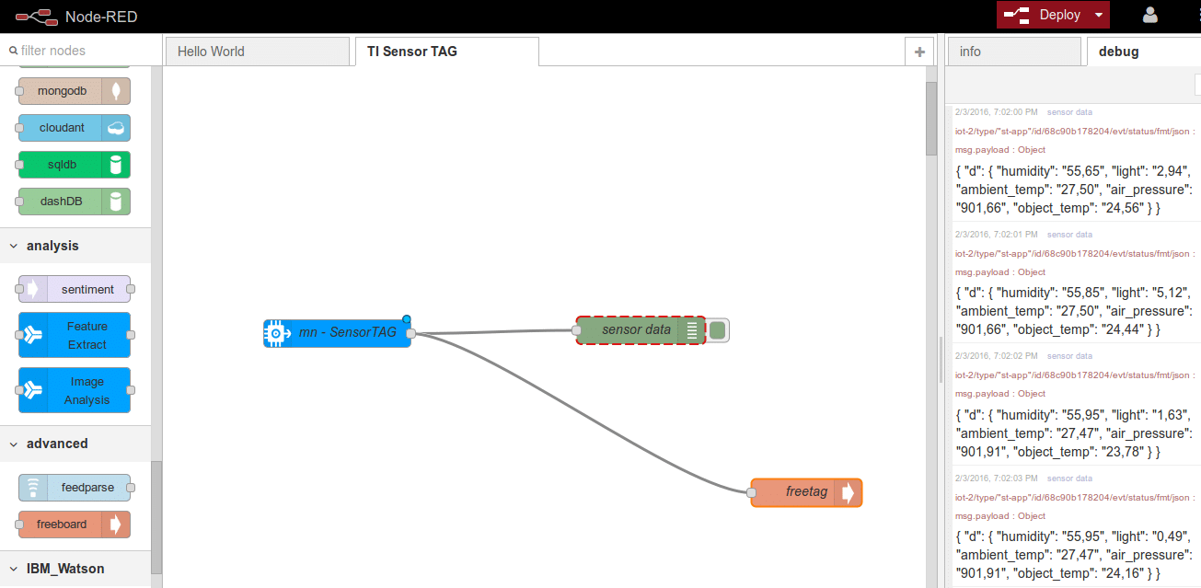The width and height of the screenshot is (1201, 588).
Task: Click the input port of Feature Extract node
Action: (x=18, y=335)
